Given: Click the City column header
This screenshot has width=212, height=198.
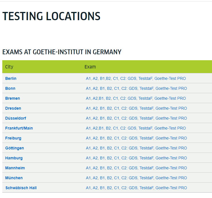Looking at the screenshot, I should [x=9, y=67].
